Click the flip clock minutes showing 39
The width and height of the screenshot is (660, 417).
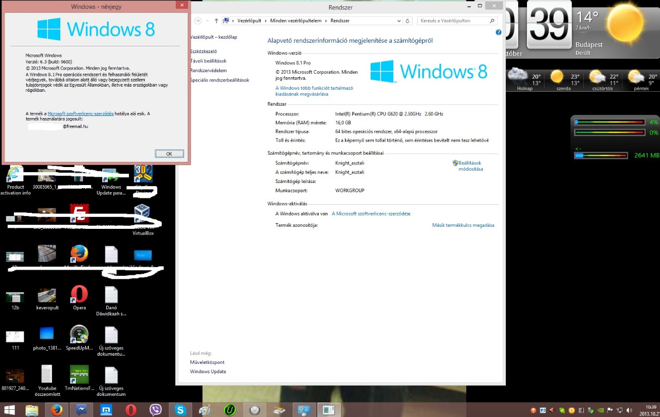click(549, 24)
